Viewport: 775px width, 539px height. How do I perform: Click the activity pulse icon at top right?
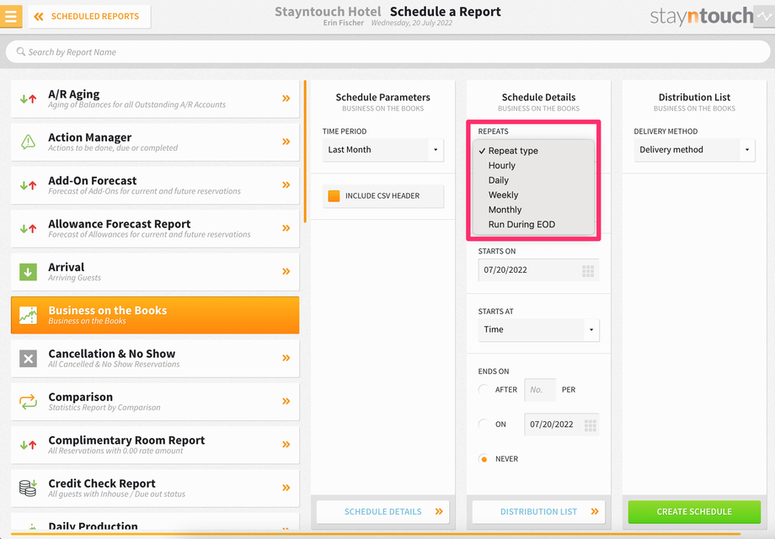[764, 16]
